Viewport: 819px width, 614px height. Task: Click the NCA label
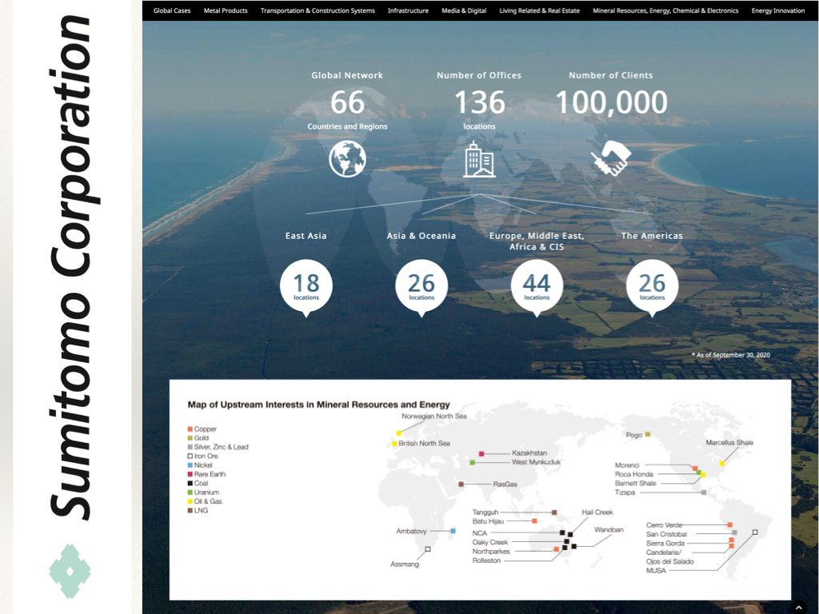click(480, 533)
